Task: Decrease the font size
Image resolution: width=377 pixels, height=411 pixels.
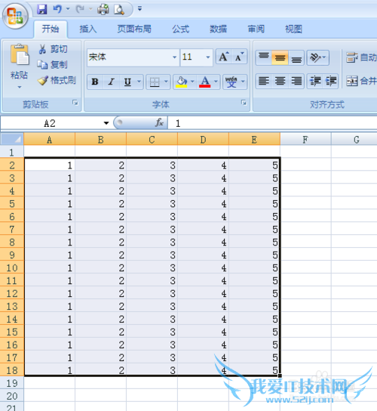Action: 239,57
